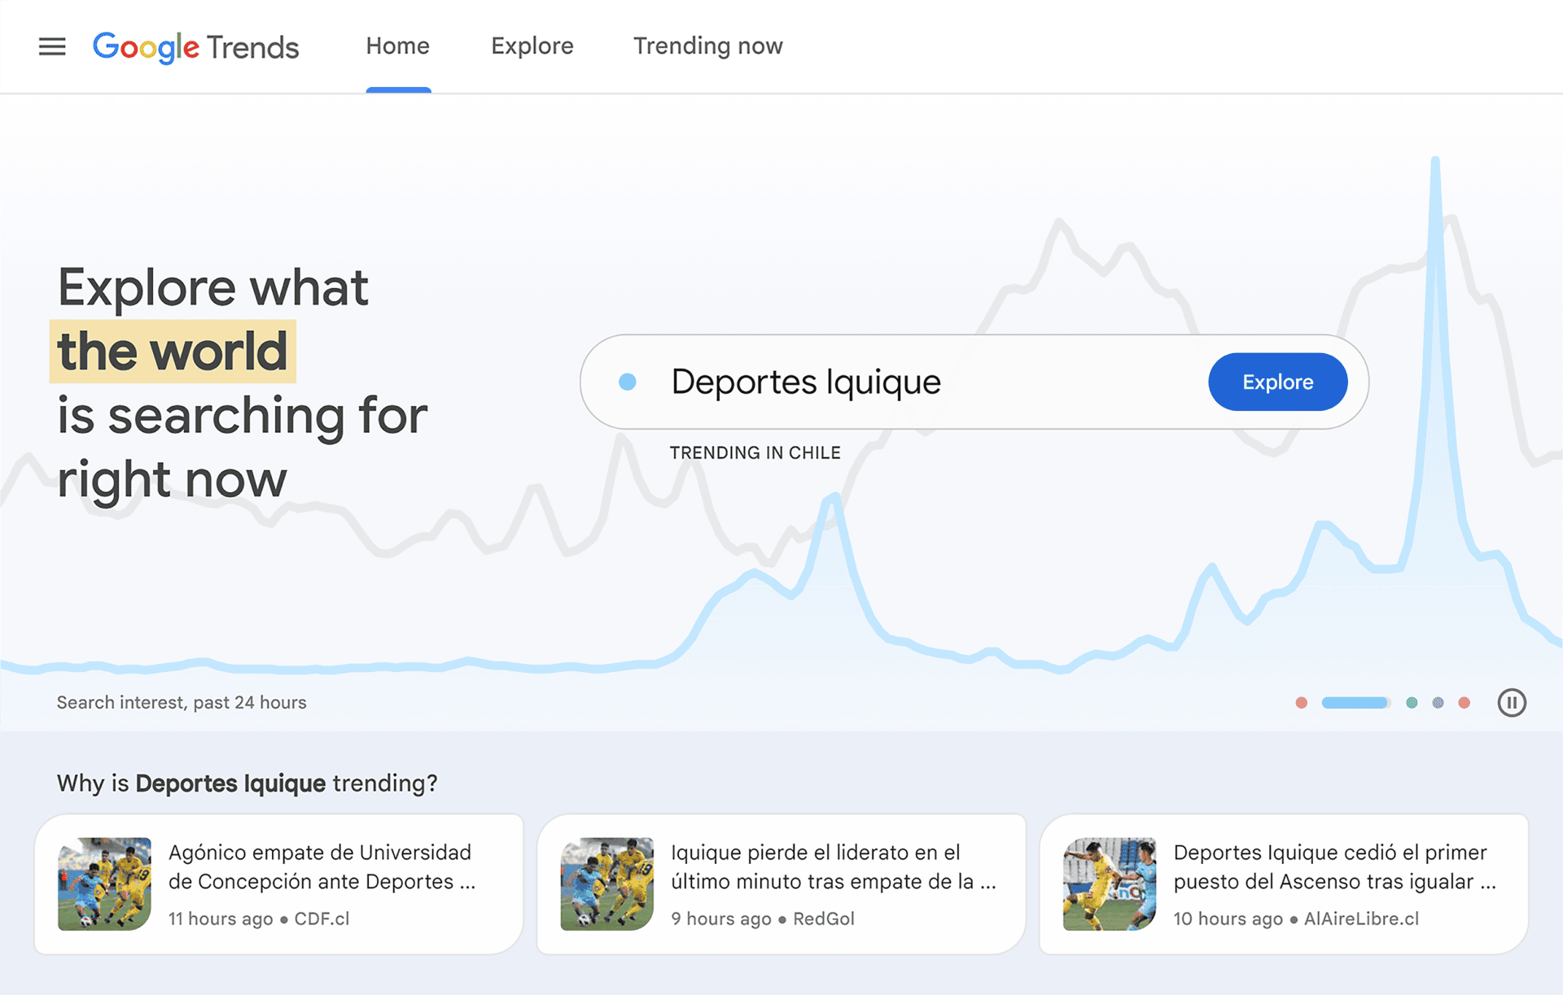Pause the trending carousel animation
This screenshot has height=995, width=1563.
point(1512,702)
